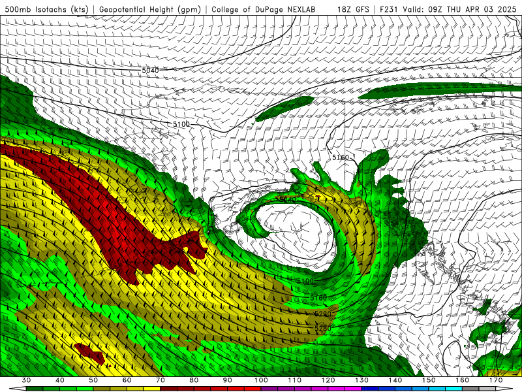Click the 30 value on the color scale
The image size is (522, 392).
[26, 380]
